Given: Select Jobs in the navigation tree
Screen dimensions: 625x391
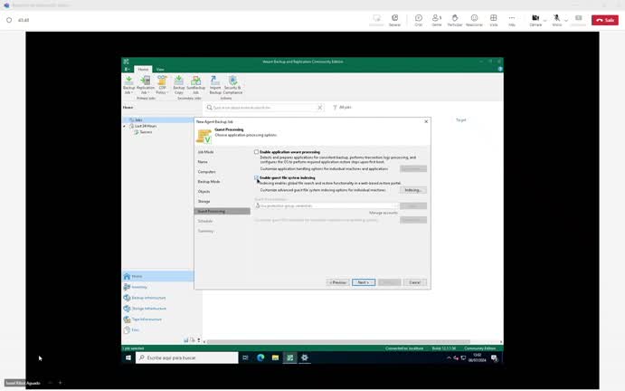Looking at the screenshot, I should 137,119.
